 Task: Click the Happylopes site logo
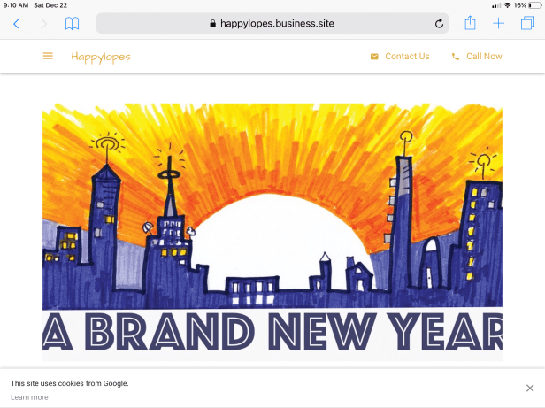101,57
